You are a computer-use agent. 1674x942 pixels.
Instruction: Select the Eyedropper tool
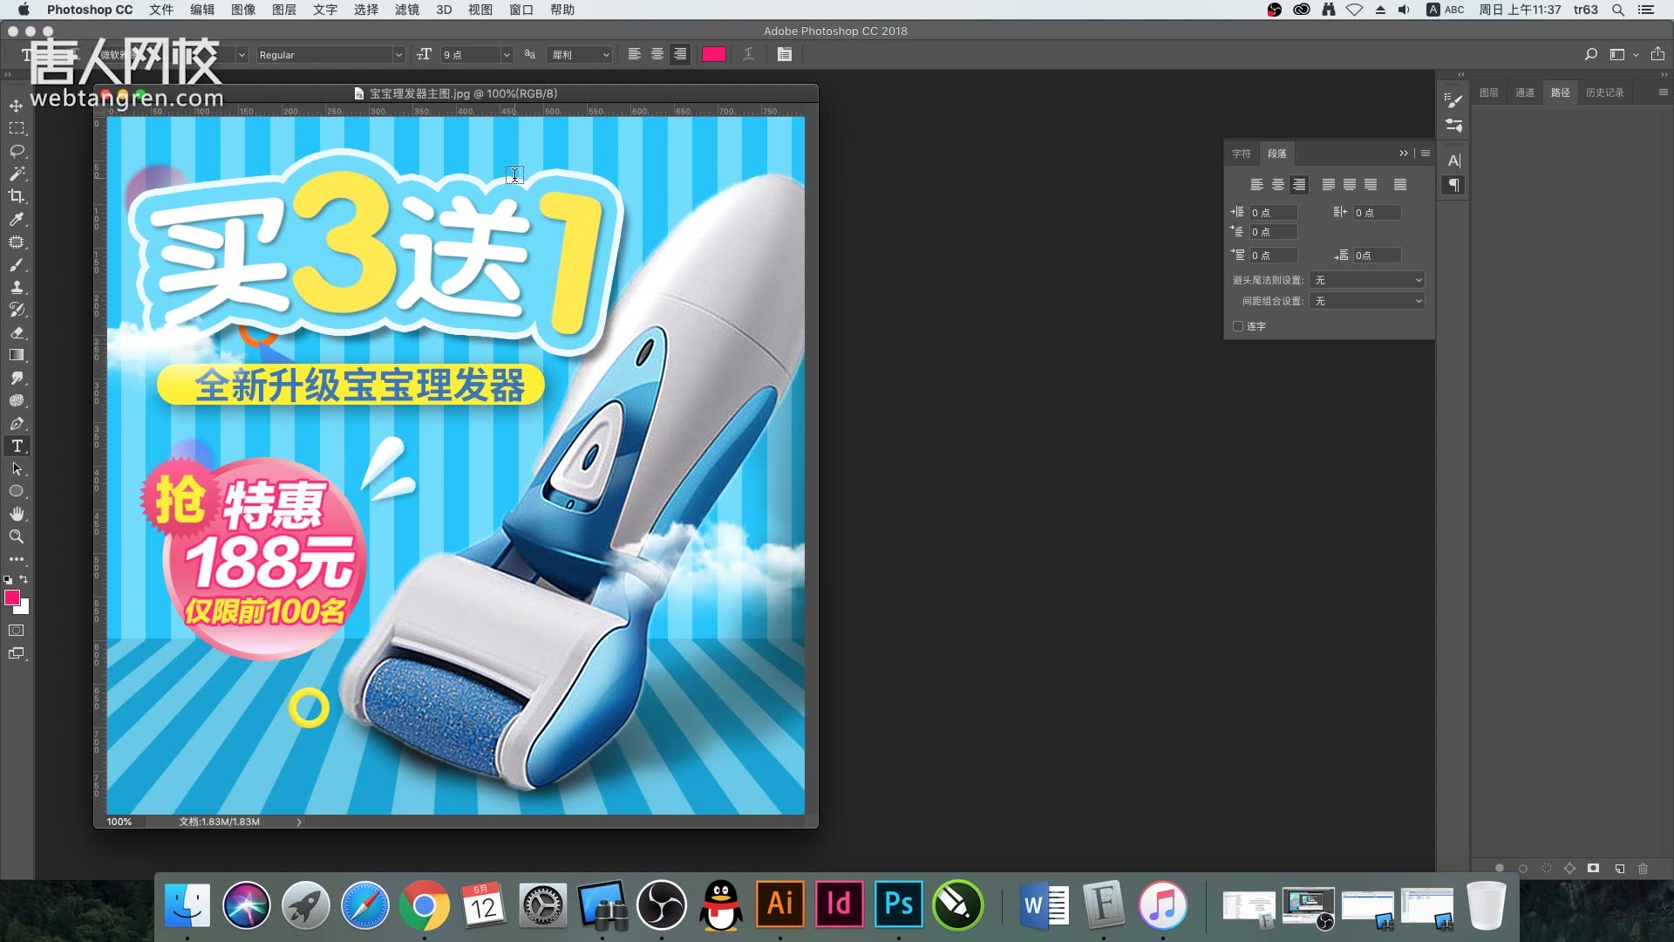click(17, 219)
